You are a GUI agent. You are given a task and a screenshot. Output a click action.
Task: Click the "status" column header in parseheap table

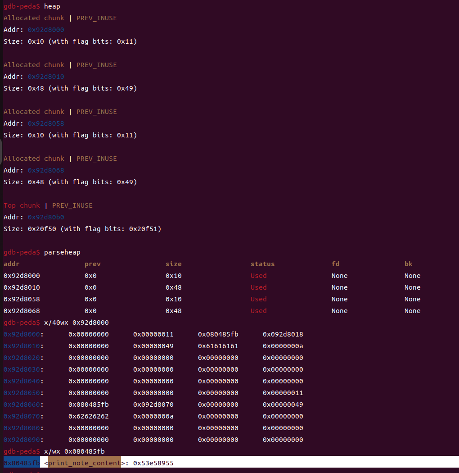262,264
